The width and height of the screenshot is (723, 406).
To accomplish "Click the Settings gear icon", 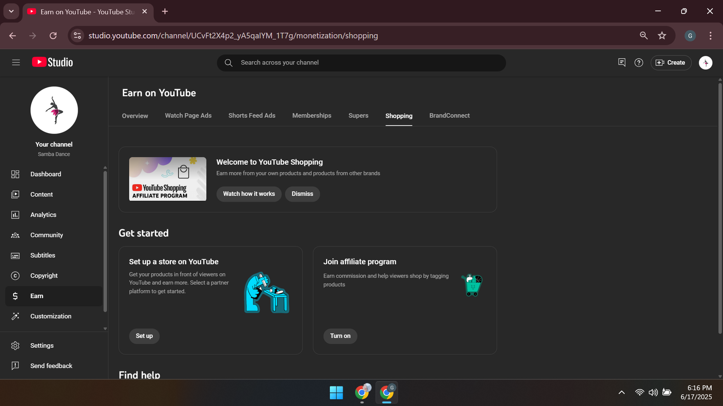I will click(15, 346).
